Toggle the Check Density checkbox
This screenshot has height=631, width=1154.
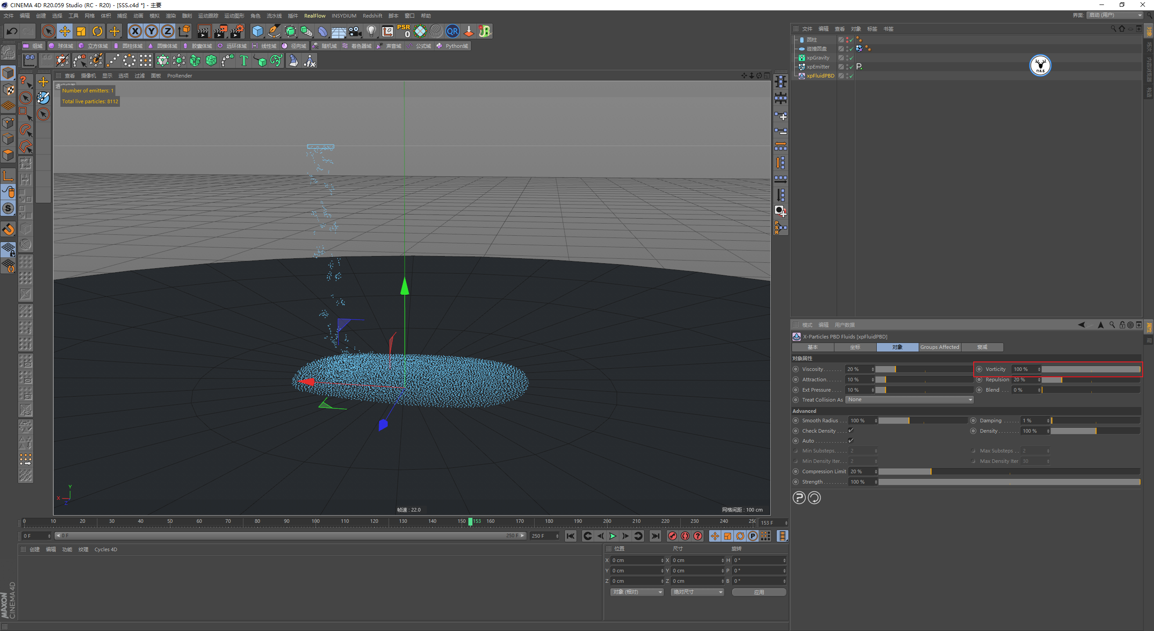pyautogui.click(x=851, y=430)
